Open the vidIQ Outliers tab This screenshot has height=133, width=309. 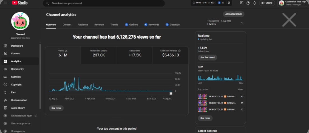click(x=131, y=25)
